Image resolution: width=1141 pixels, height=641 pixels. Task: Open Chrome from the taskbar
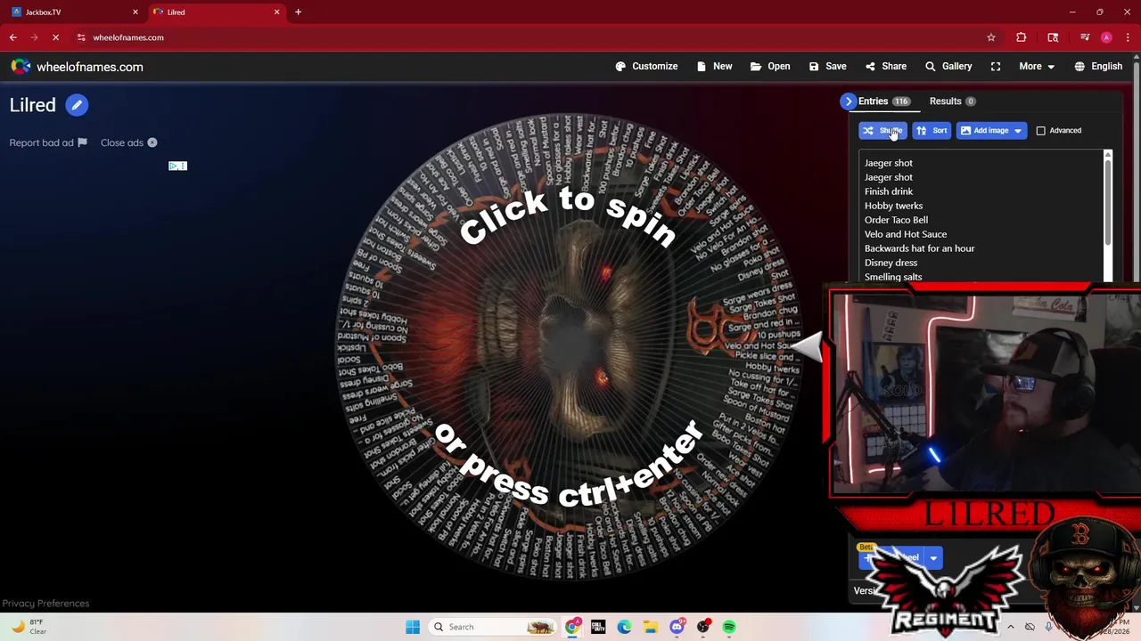572,627
